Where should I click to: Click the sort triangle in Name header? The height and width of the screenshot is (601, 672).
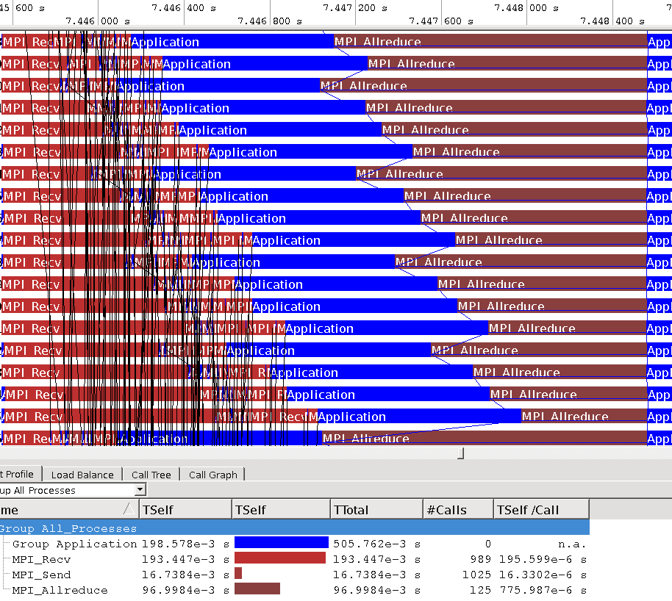coord(128,509)
